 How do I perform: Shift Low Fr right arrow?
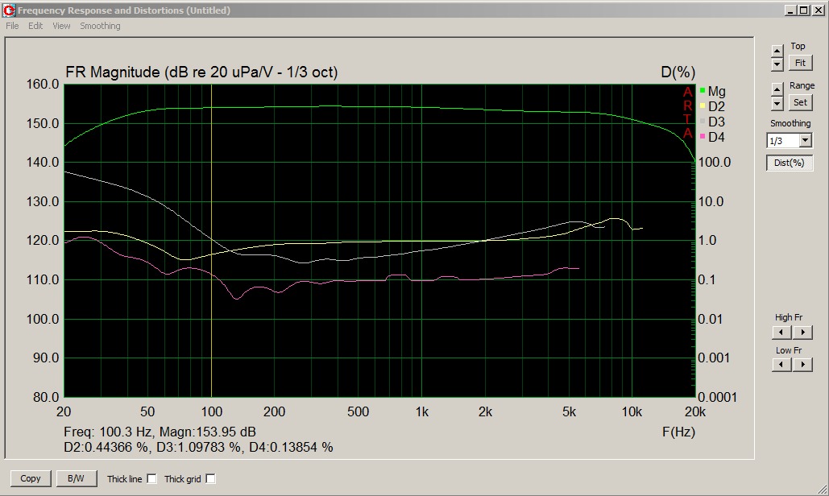pyautogui.click(x=802, y=365)
